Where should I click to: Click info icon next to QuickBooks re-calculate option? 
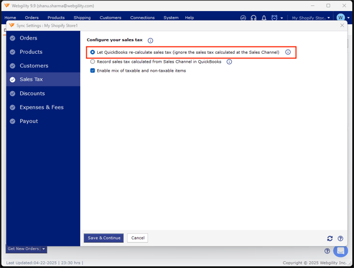click(288, 52)
